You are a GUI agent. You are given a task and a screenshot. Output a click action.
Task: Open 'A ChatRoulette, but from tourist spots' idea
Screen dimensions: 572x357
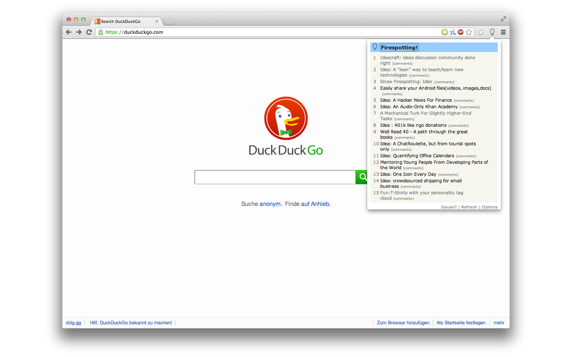click(x=428, y=146)
